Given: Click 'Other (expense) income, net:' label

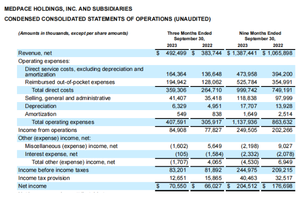Looking at the screenshot, I should (x=54, y=138).
